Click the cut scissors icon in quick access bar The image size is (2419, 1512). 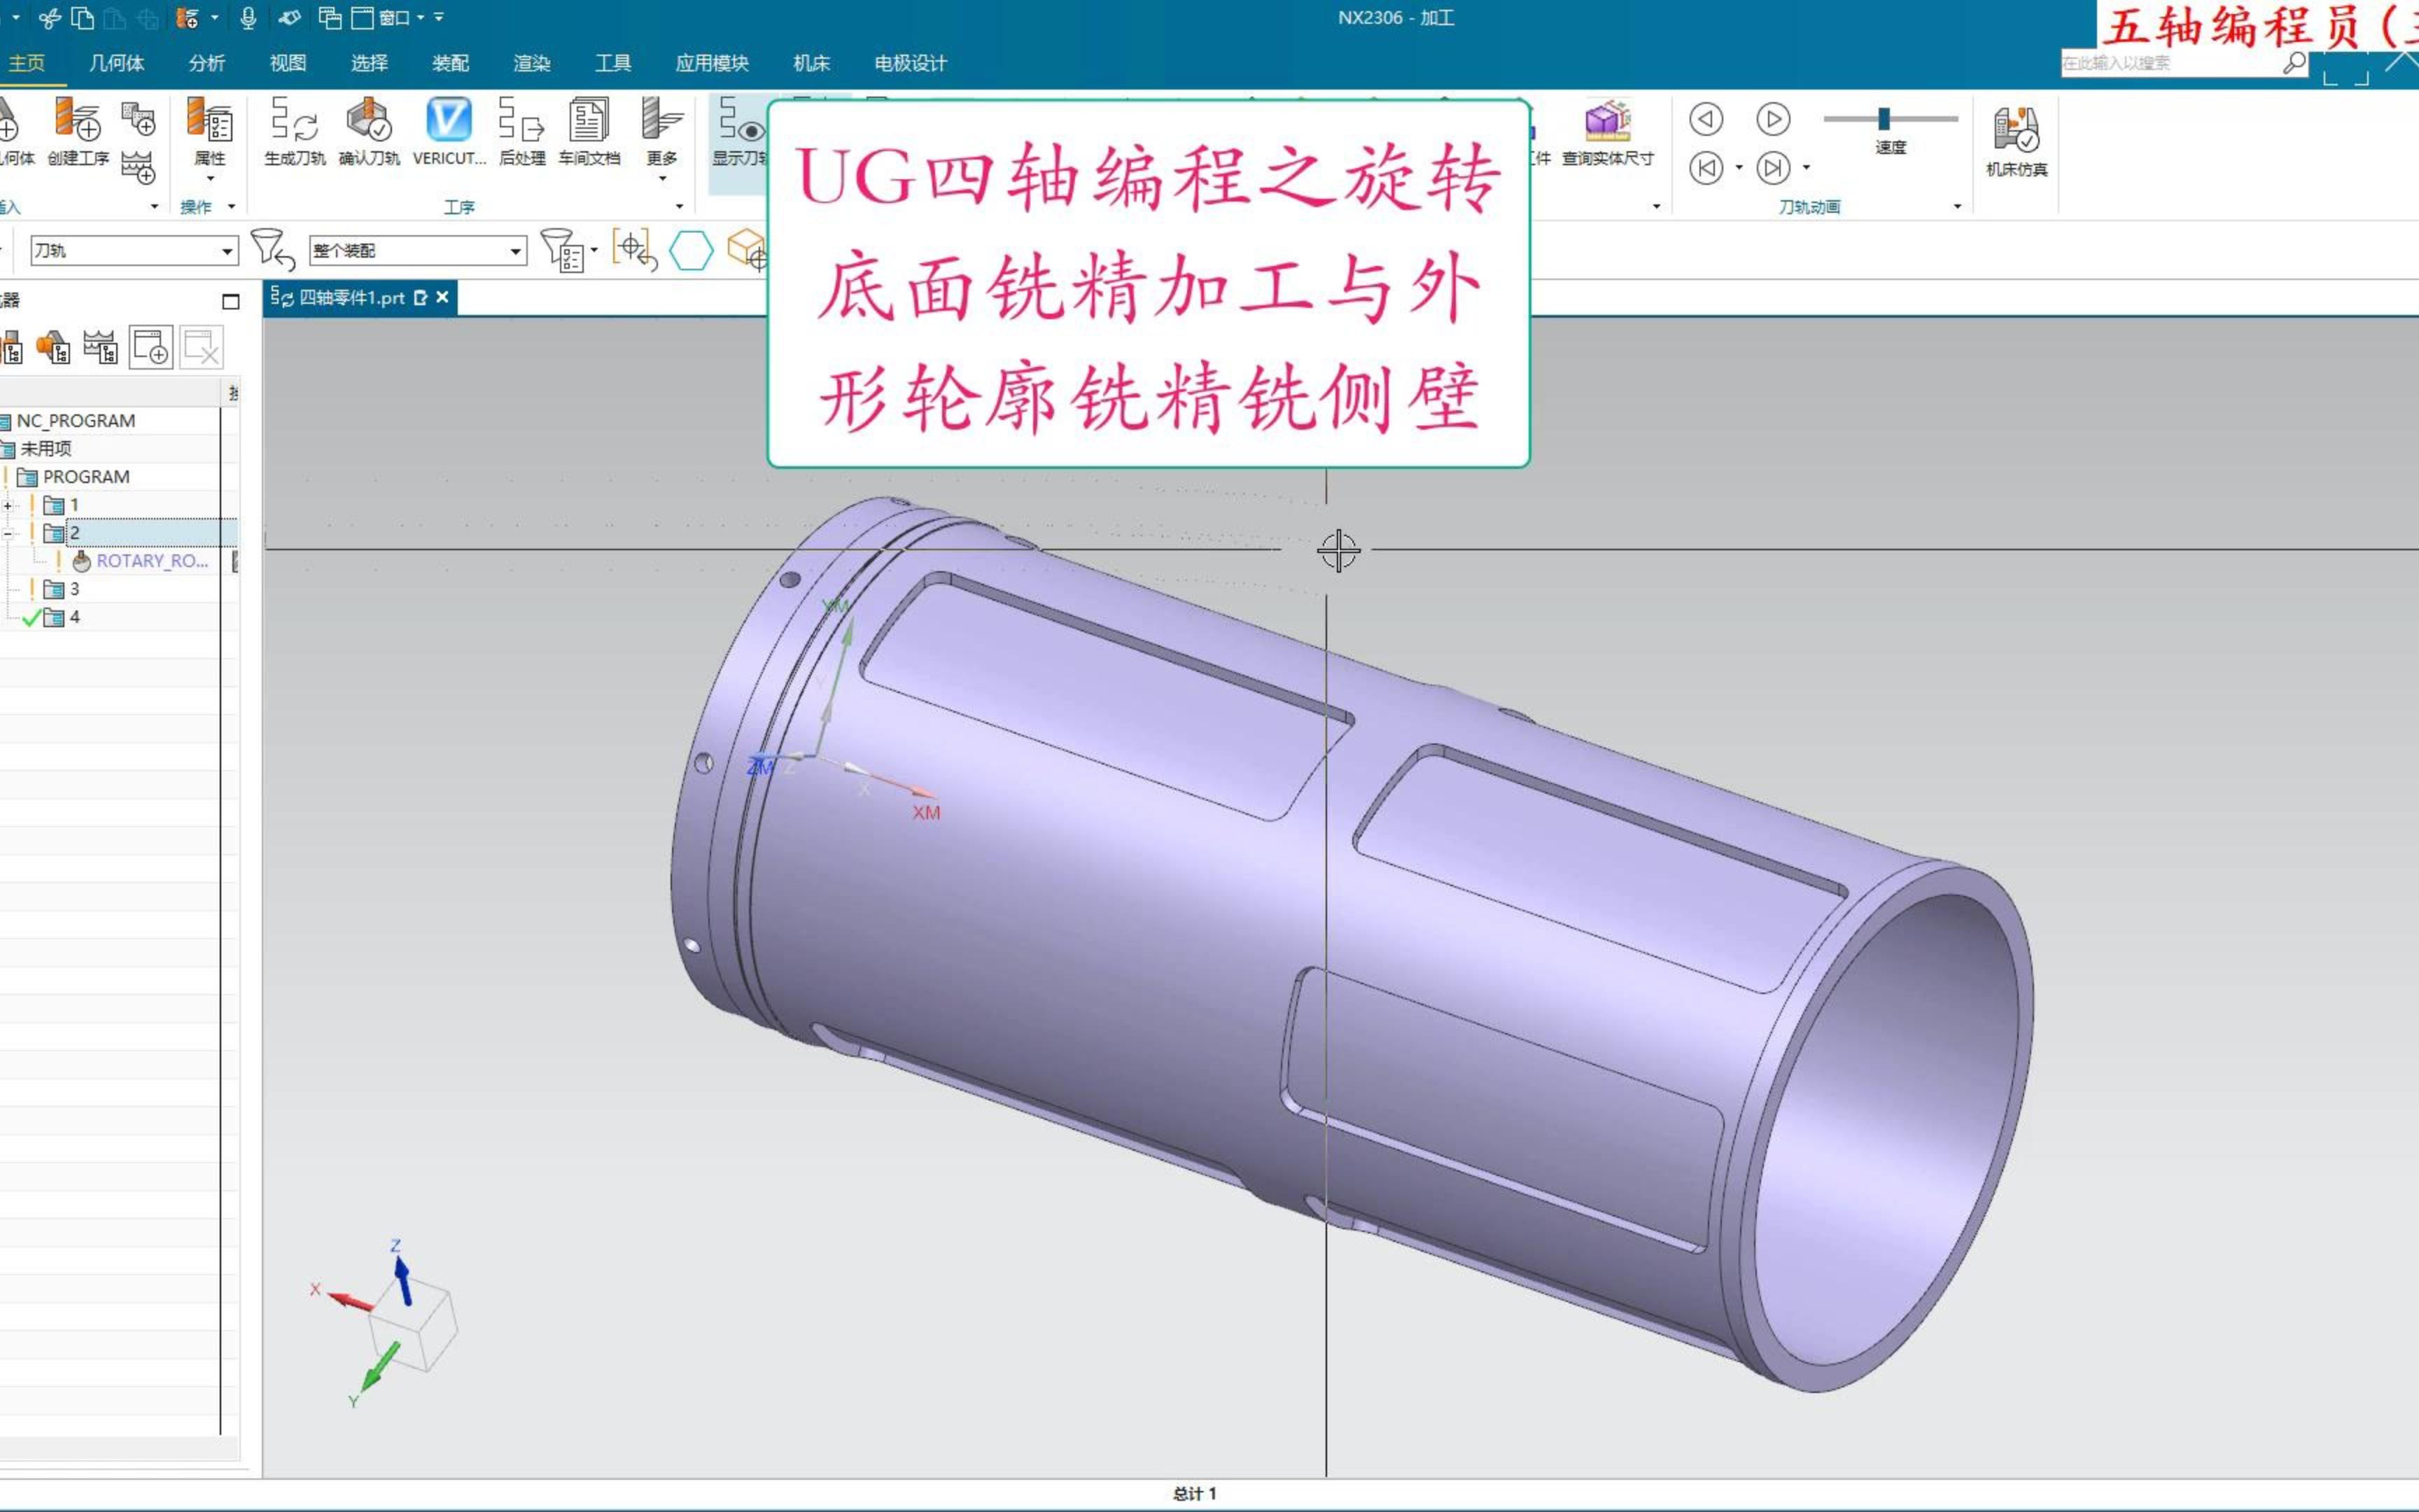[50, 18]
